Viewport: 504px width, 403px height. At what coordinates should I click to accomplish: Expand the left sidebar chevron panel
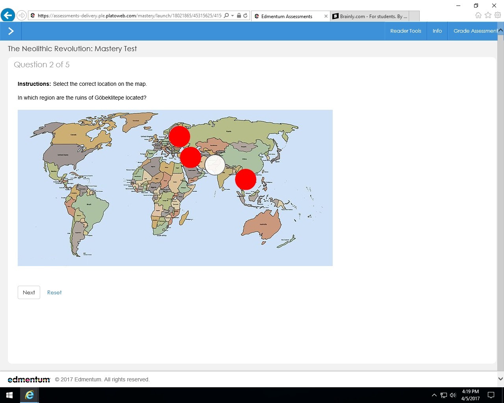(x=11, y=31)
